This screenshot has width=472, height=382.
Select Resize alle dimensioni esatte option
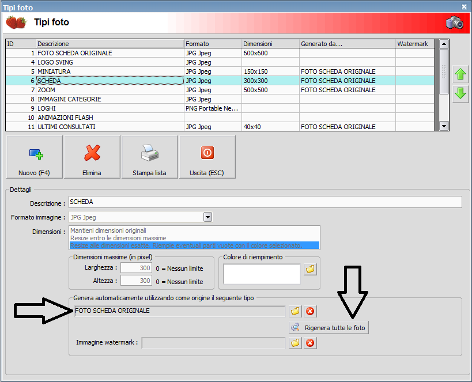[194, 245]
